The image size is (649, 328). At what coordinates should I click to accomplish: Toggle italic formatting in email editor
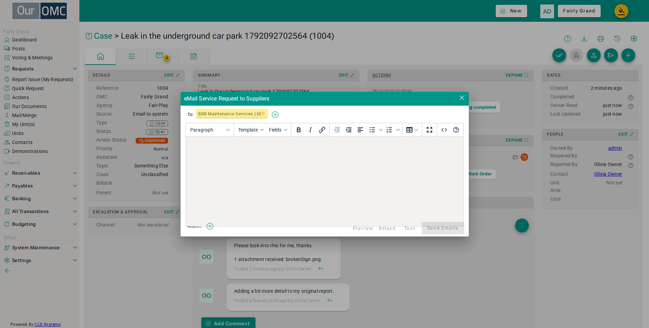pyautogui.click(x=310, y=130)
